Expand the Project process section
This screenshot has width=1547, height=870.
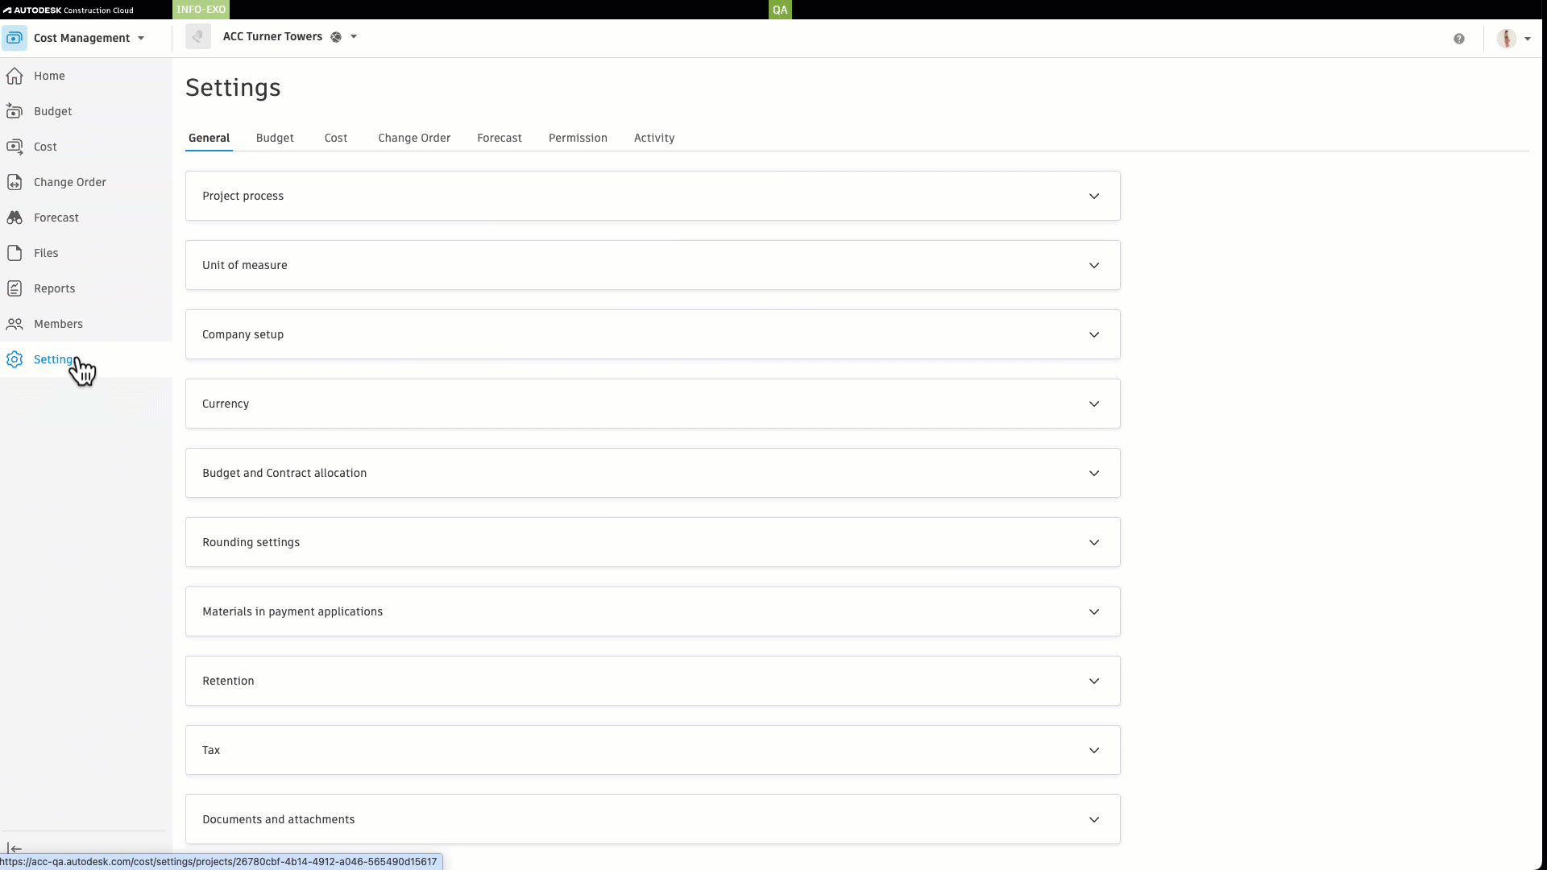(1094, 196)
